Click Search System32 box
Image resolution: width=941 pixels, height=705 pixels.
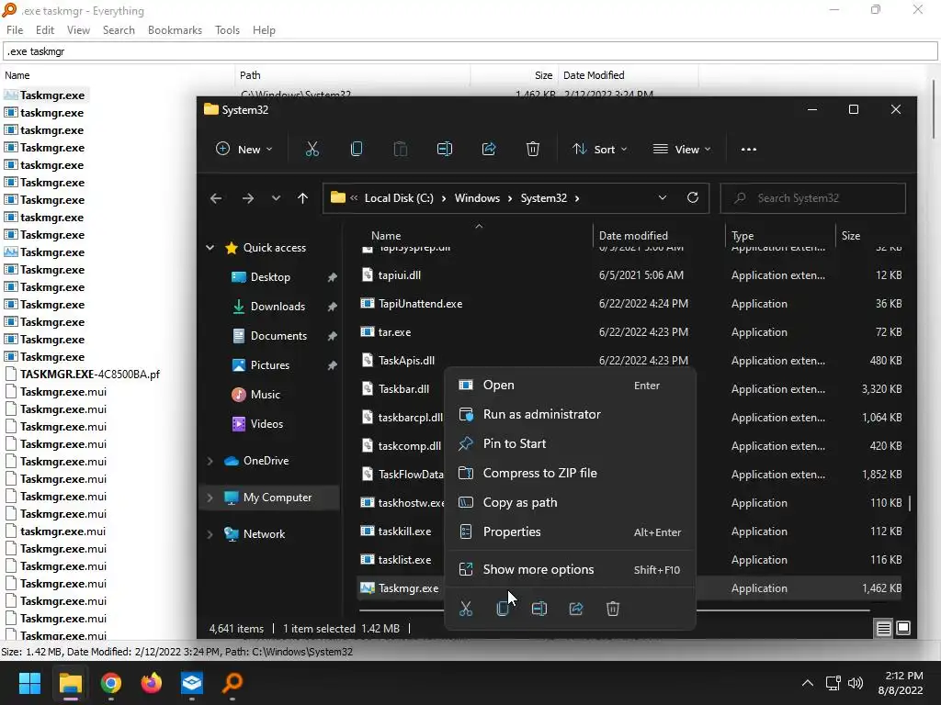pyautogui.click(x=812, y=198)
